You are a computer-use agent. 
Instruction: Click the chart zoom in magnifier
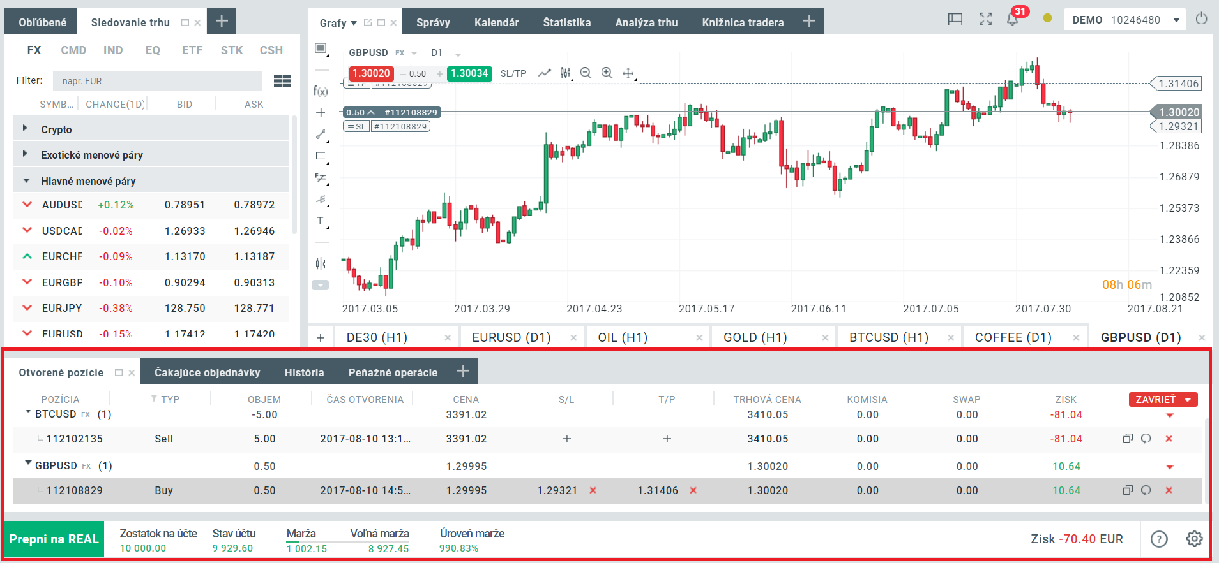pyautogui.click(x=607, y=73)
